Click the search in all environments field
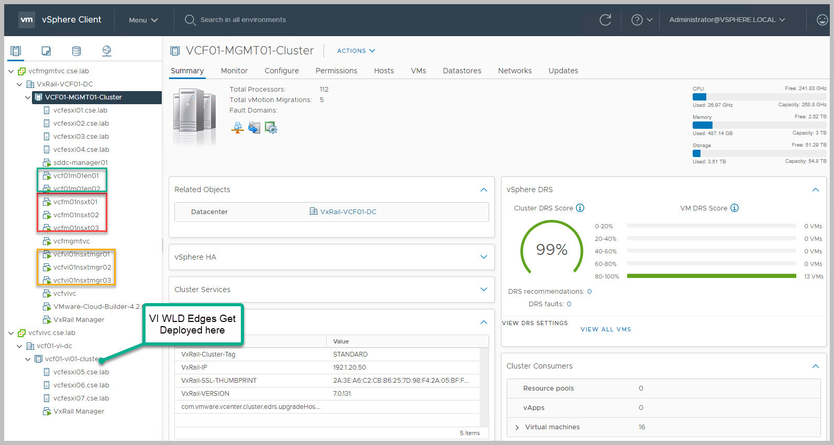This screenshot has height=445, width=834. [x=243, y=20]
